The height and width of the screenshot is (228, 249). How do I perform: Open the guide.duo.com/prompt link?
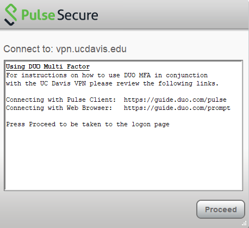pyautogui.click(x=177, y=108)
